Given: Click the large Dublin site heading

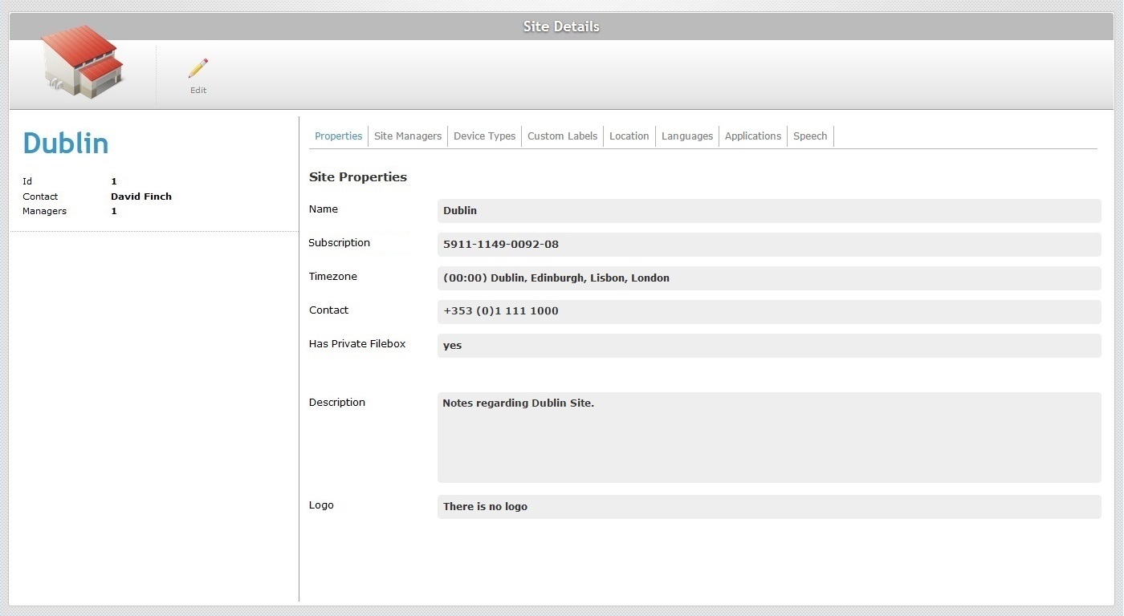Looking at the screenshot, I should click(66, 144).
